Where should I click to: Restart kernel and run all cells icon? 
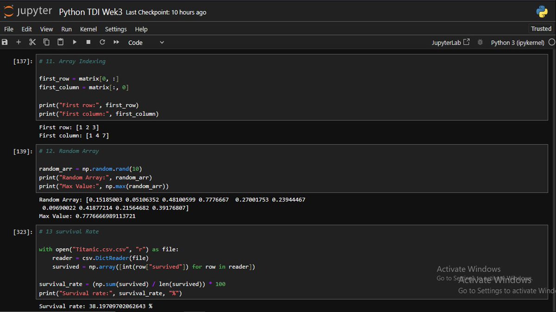click(x=116, y=42)
